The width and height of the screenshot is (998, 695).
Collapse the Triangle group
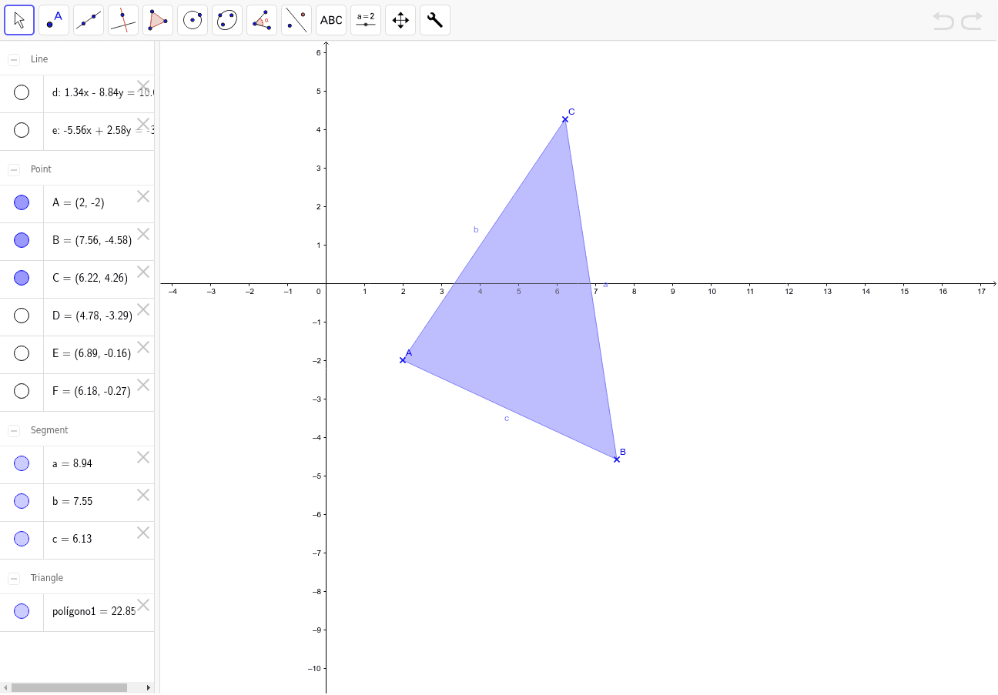point(14,578)
